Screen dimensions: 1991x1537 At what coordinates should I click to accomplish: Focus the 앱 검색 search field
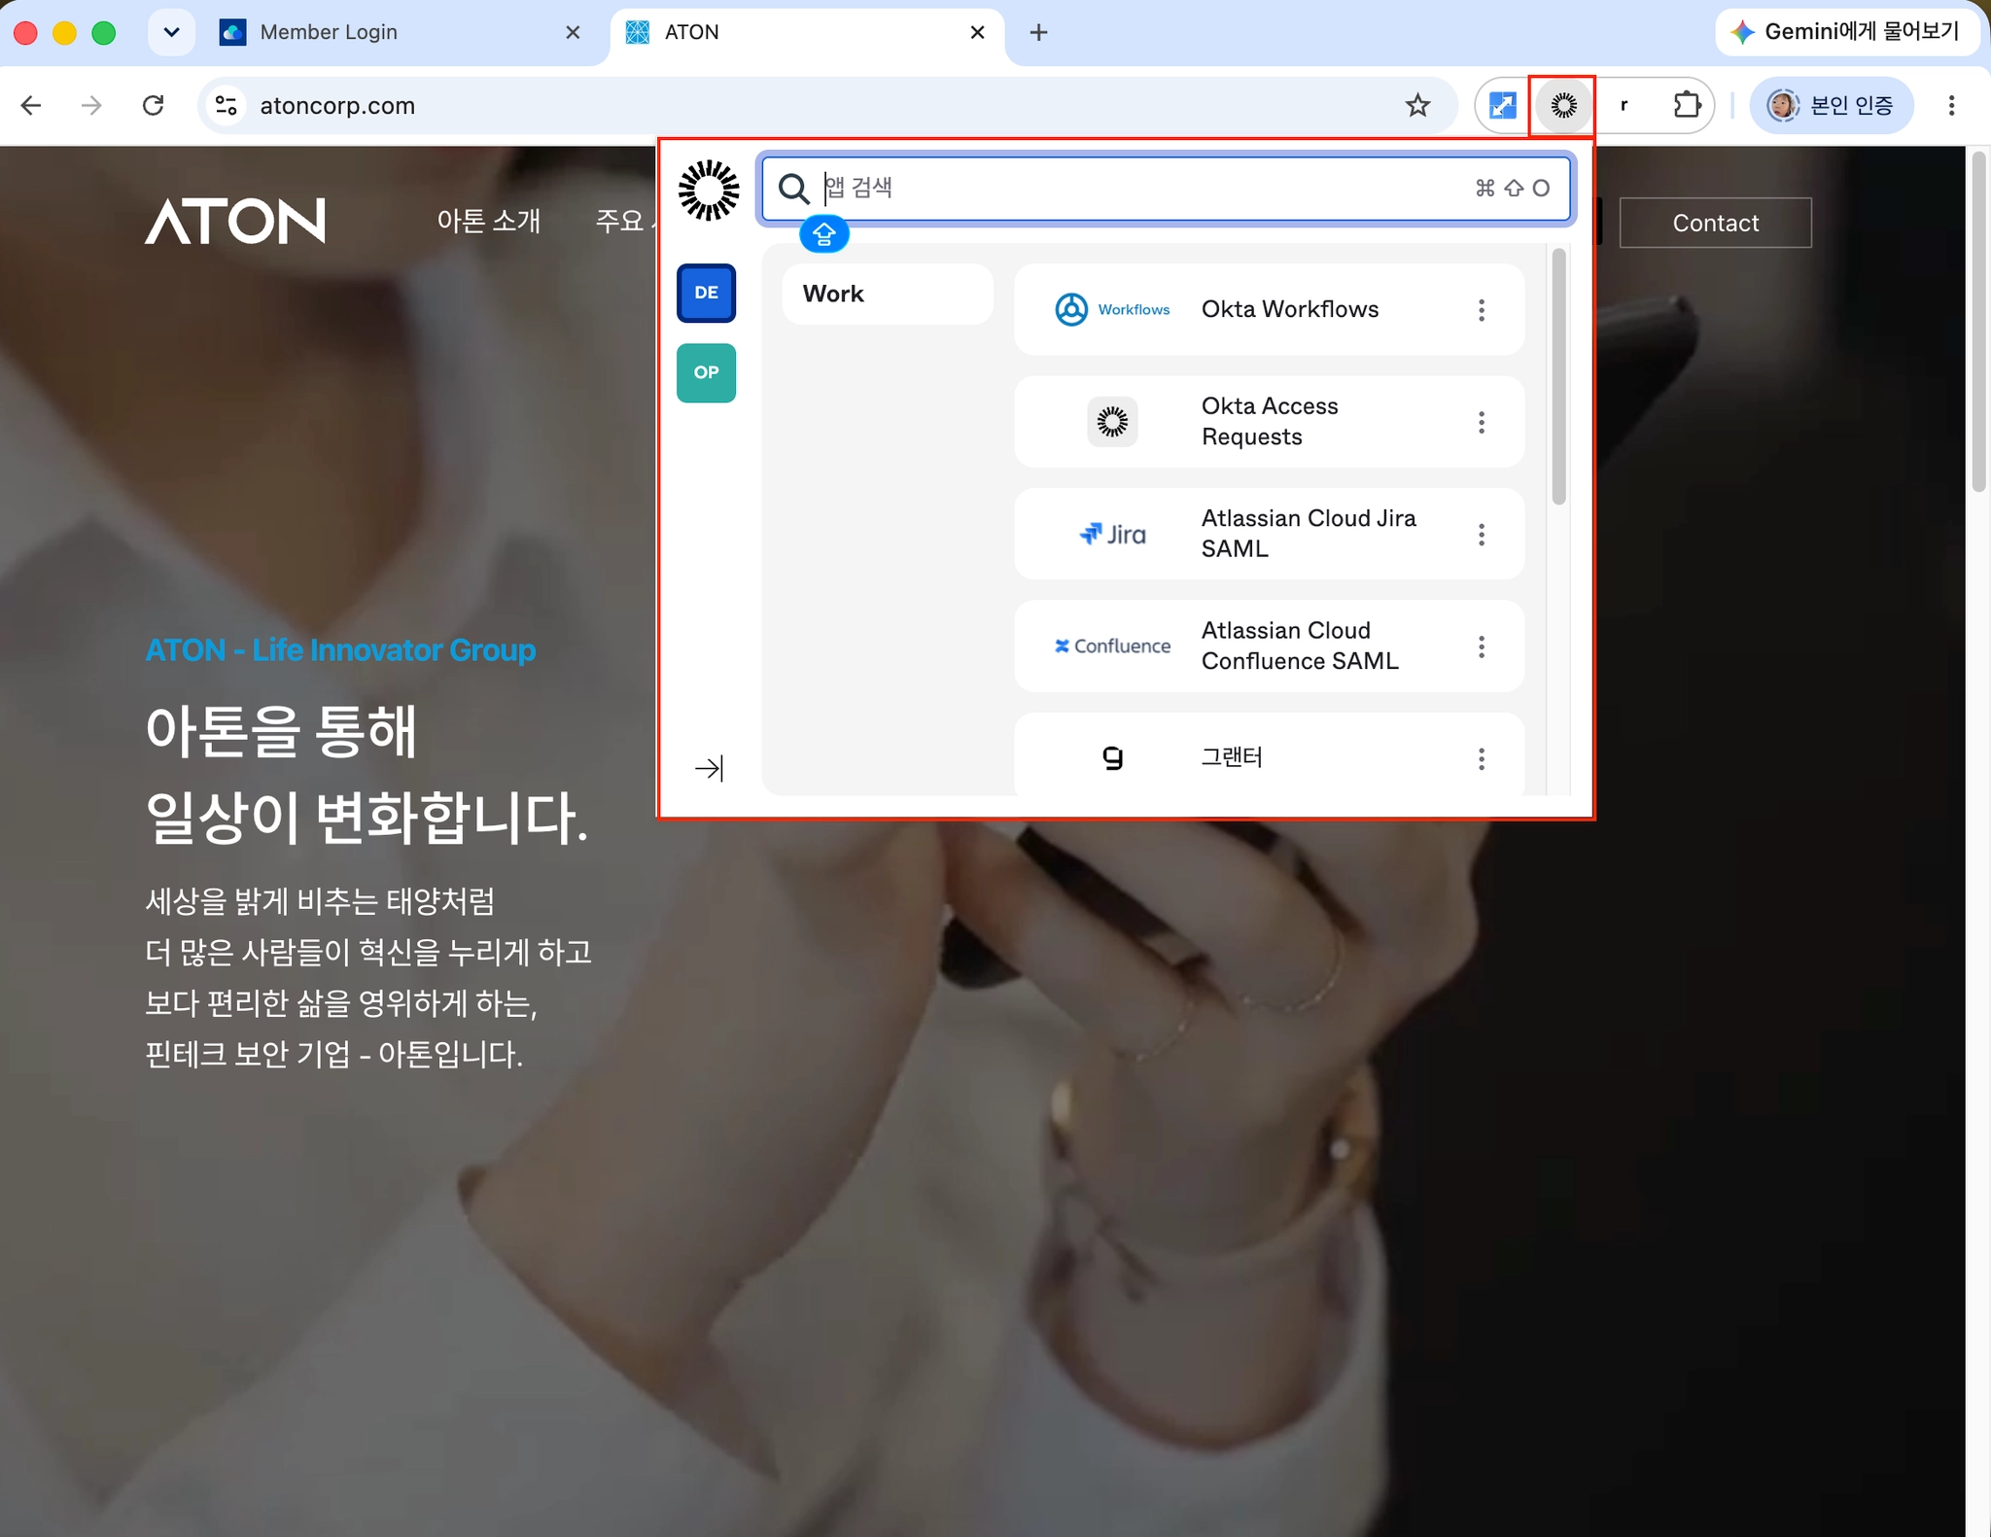click(x=1166, y=189)
